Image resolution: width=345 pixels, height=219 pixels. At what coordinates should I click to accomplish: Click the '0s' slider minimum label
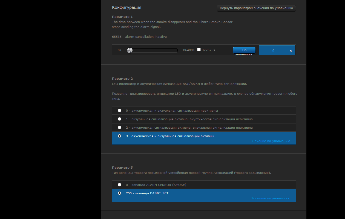point(119,50)
